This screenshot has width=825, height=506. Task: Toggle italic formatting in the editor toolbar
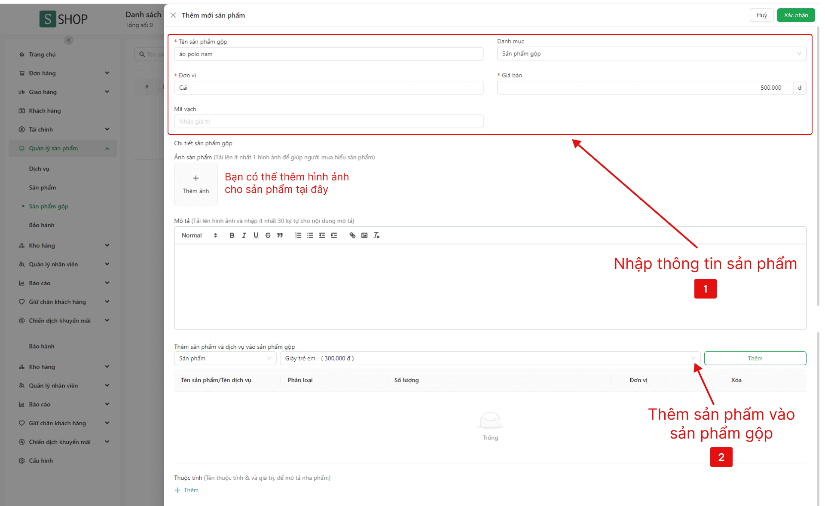coord(244,235)
